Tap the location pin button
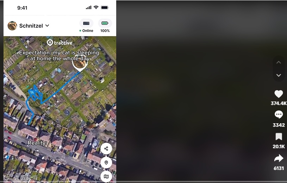The width and height of the screenshot is (287, 183). [106, 163]
